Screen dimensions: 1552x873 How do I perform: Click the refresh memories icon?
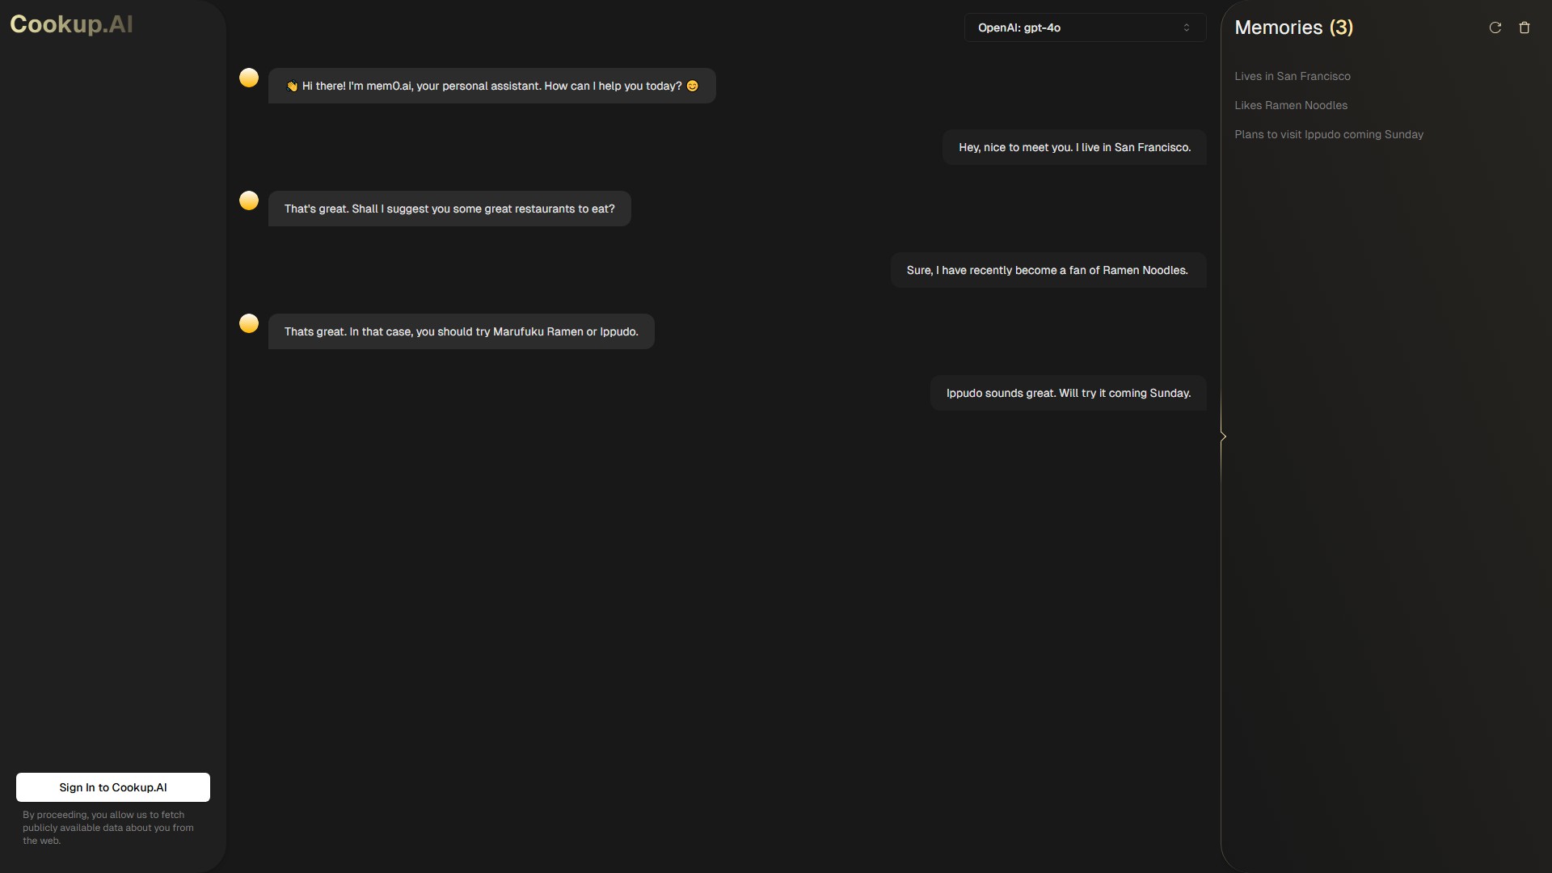pos(1495,27)
